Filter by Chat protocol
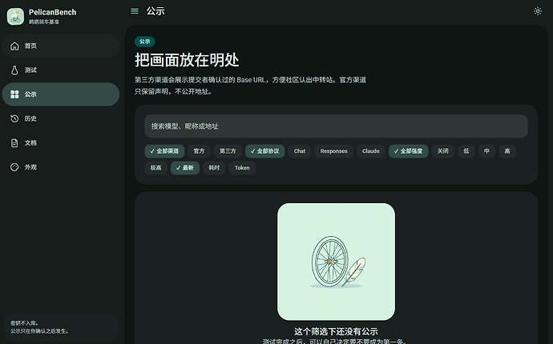This screenshot has height=344, width=553. point(300,151)
